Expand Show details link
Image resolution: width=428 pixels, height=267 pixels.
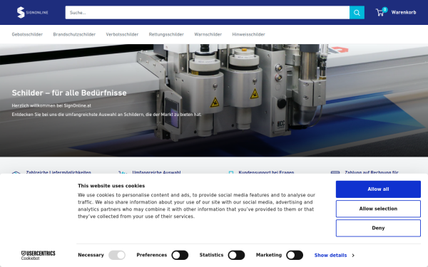click(334, 256)
